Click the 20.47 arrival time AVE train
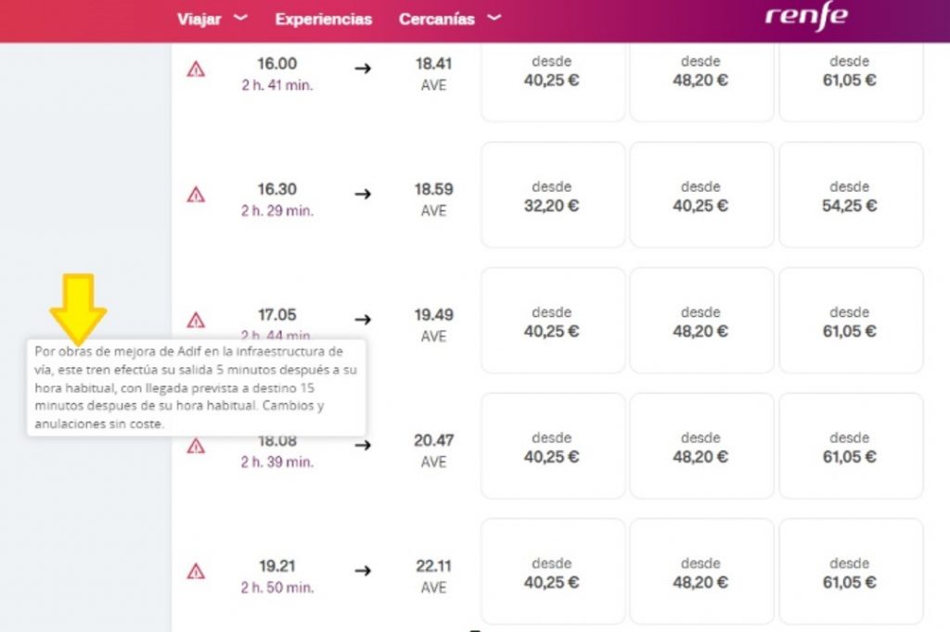950x632 pixels. [433, 450]
